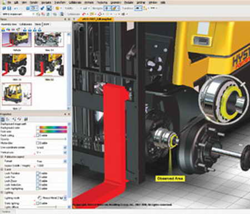Image resolution: width=250 pixels, height=214 pixels.
Task: Switch to the Views tab
Action: (38, 24)
